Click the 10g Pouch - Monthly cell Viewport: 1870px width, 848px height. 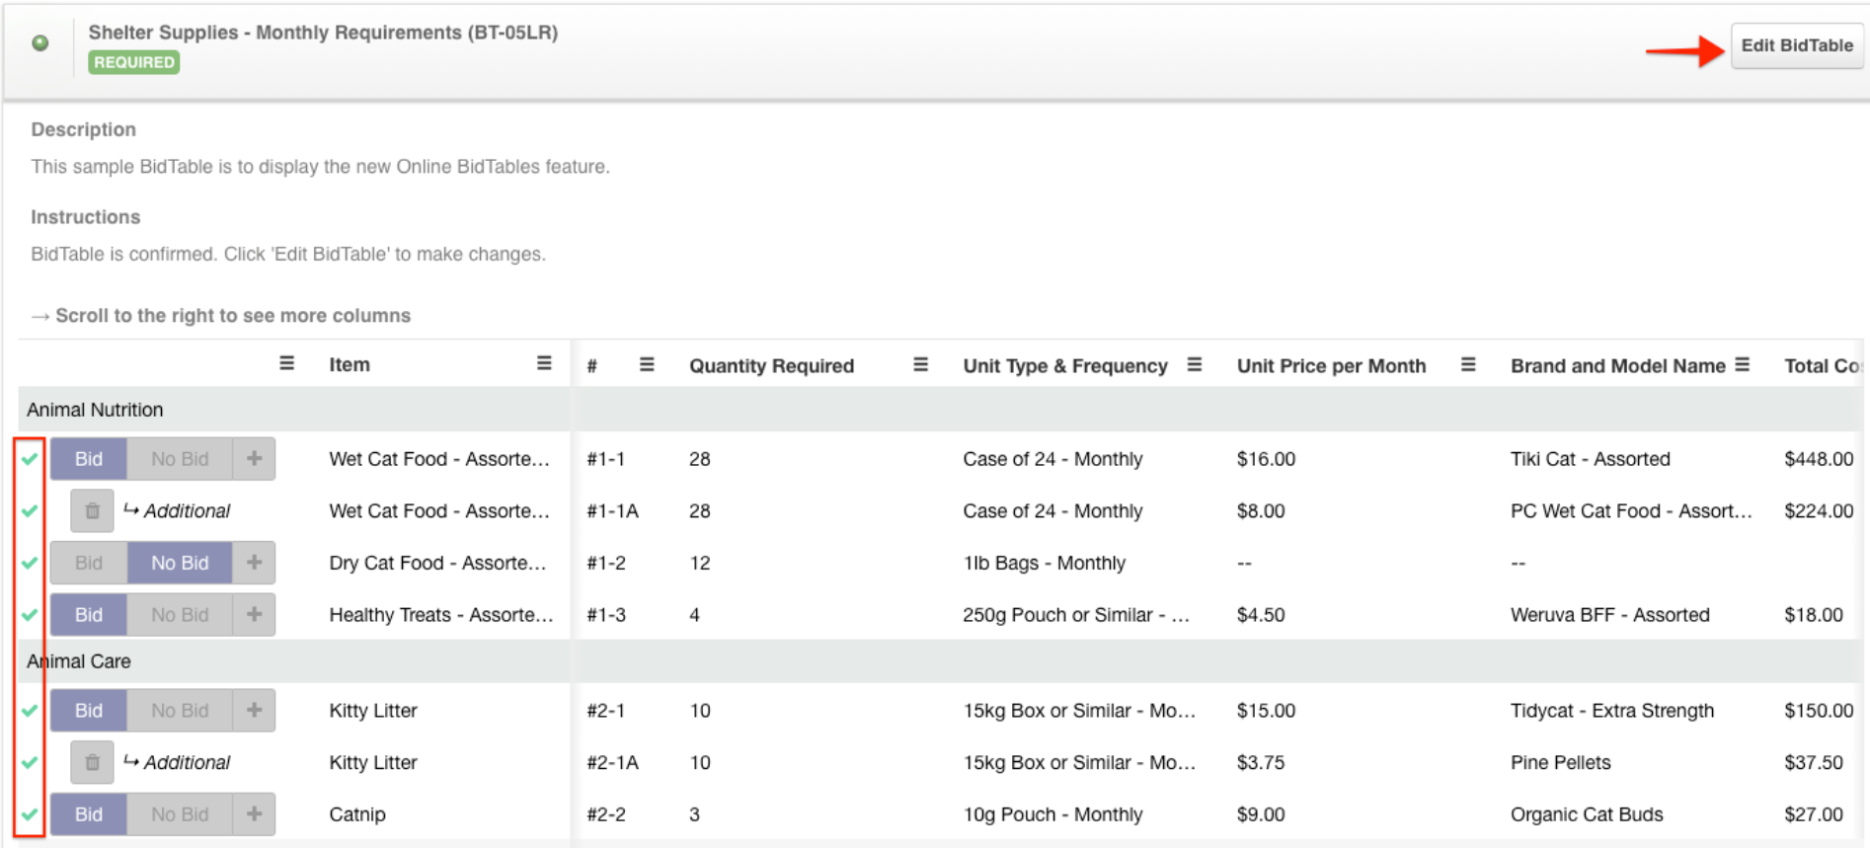pyautogui.click(x=1052, y=814)
